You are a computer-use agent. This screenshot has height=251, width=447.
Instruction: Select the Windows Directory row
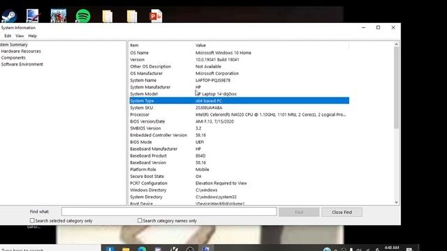tap(239, 190)
